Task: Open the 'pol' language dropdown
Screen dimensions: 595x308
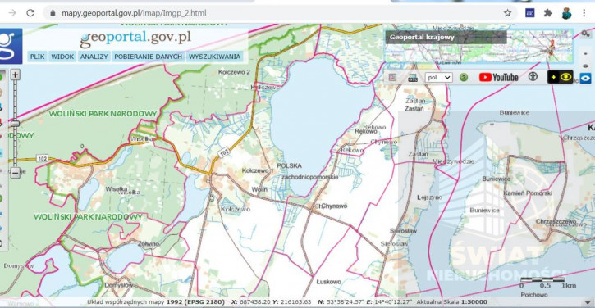Action: pos(439,77)
